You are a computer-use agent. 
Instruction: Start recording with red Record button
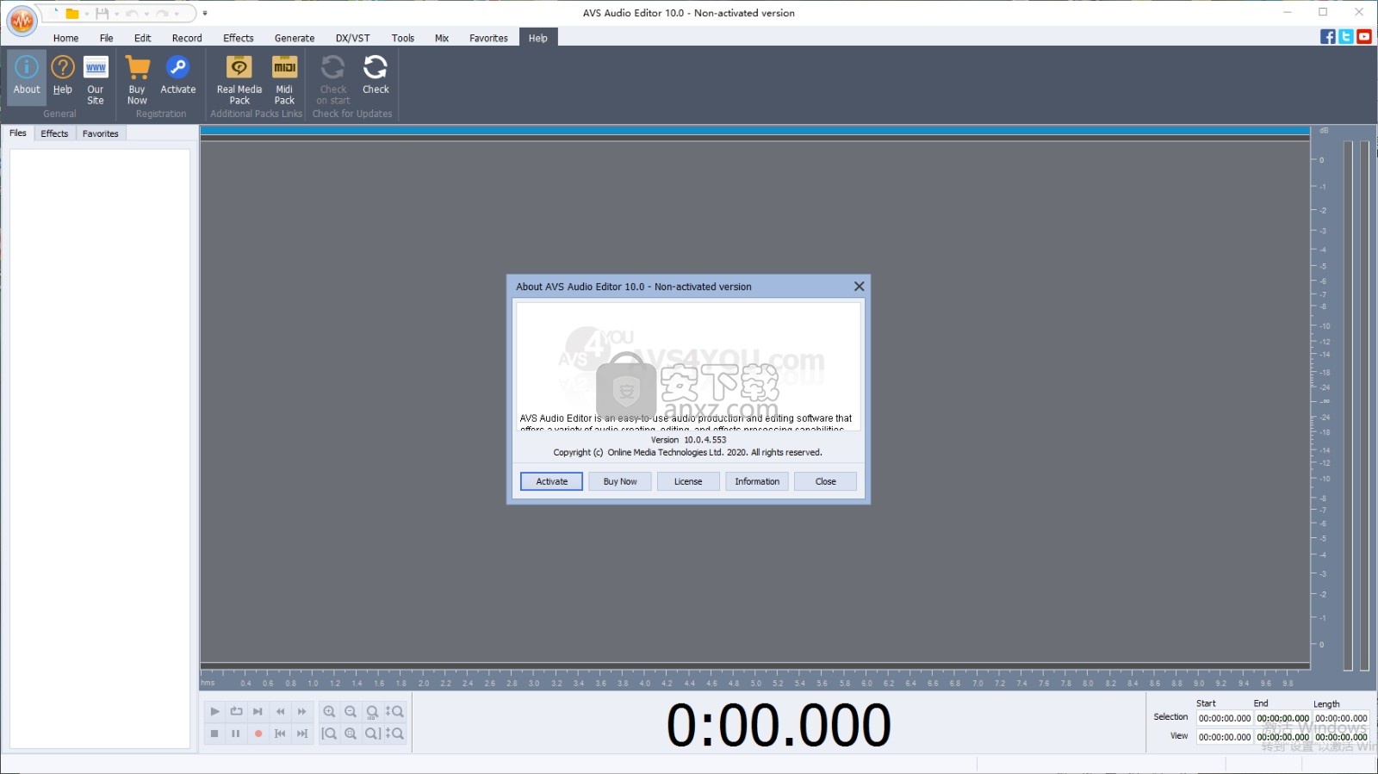(258, 734)
